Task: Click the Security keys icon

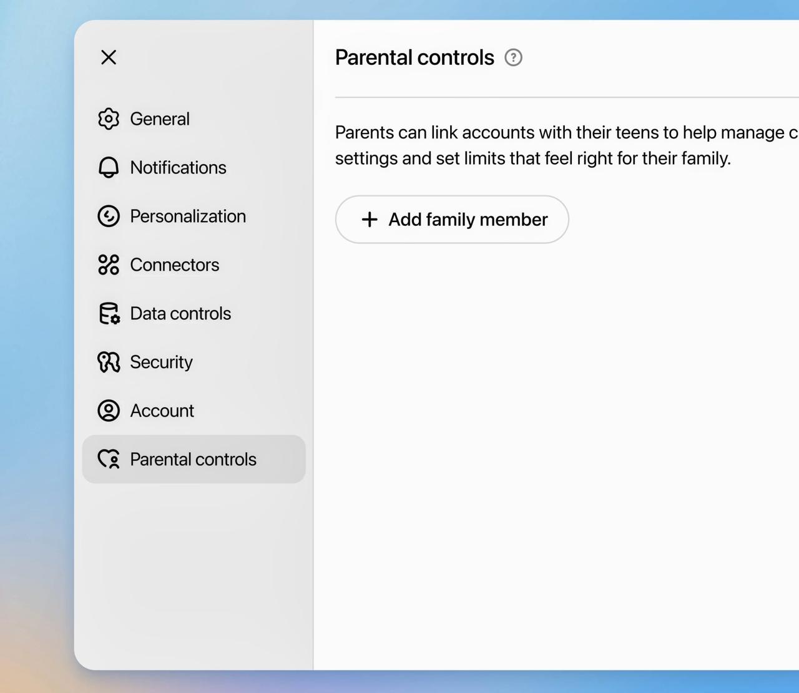Action: tap(109, 362)
